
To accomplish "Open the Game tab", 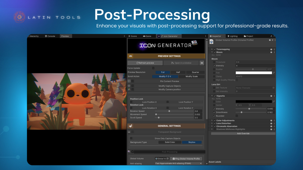I will point(147,36).
